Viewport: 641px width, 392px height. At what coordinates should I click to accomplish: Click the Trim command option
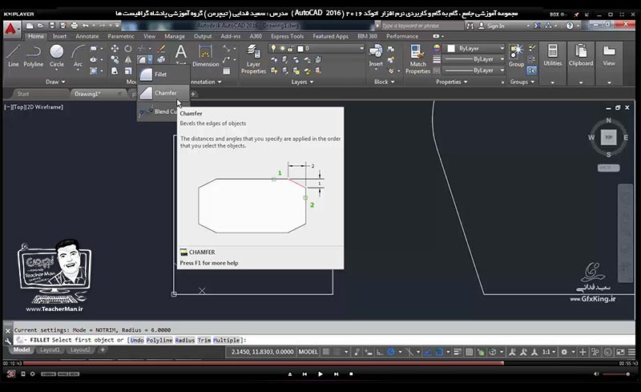204,340
